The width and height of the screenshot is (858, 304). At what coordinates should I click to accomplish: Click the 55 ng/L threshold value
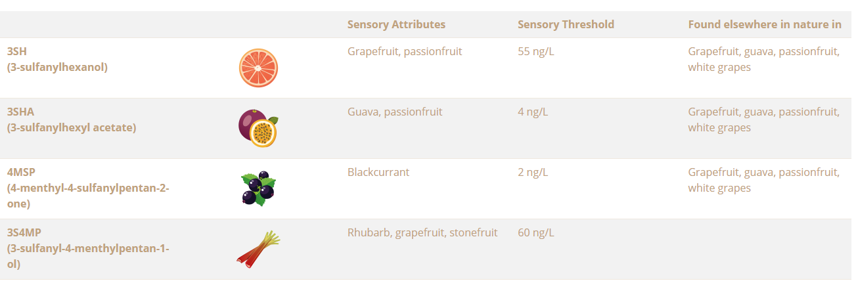click(535, 51)
